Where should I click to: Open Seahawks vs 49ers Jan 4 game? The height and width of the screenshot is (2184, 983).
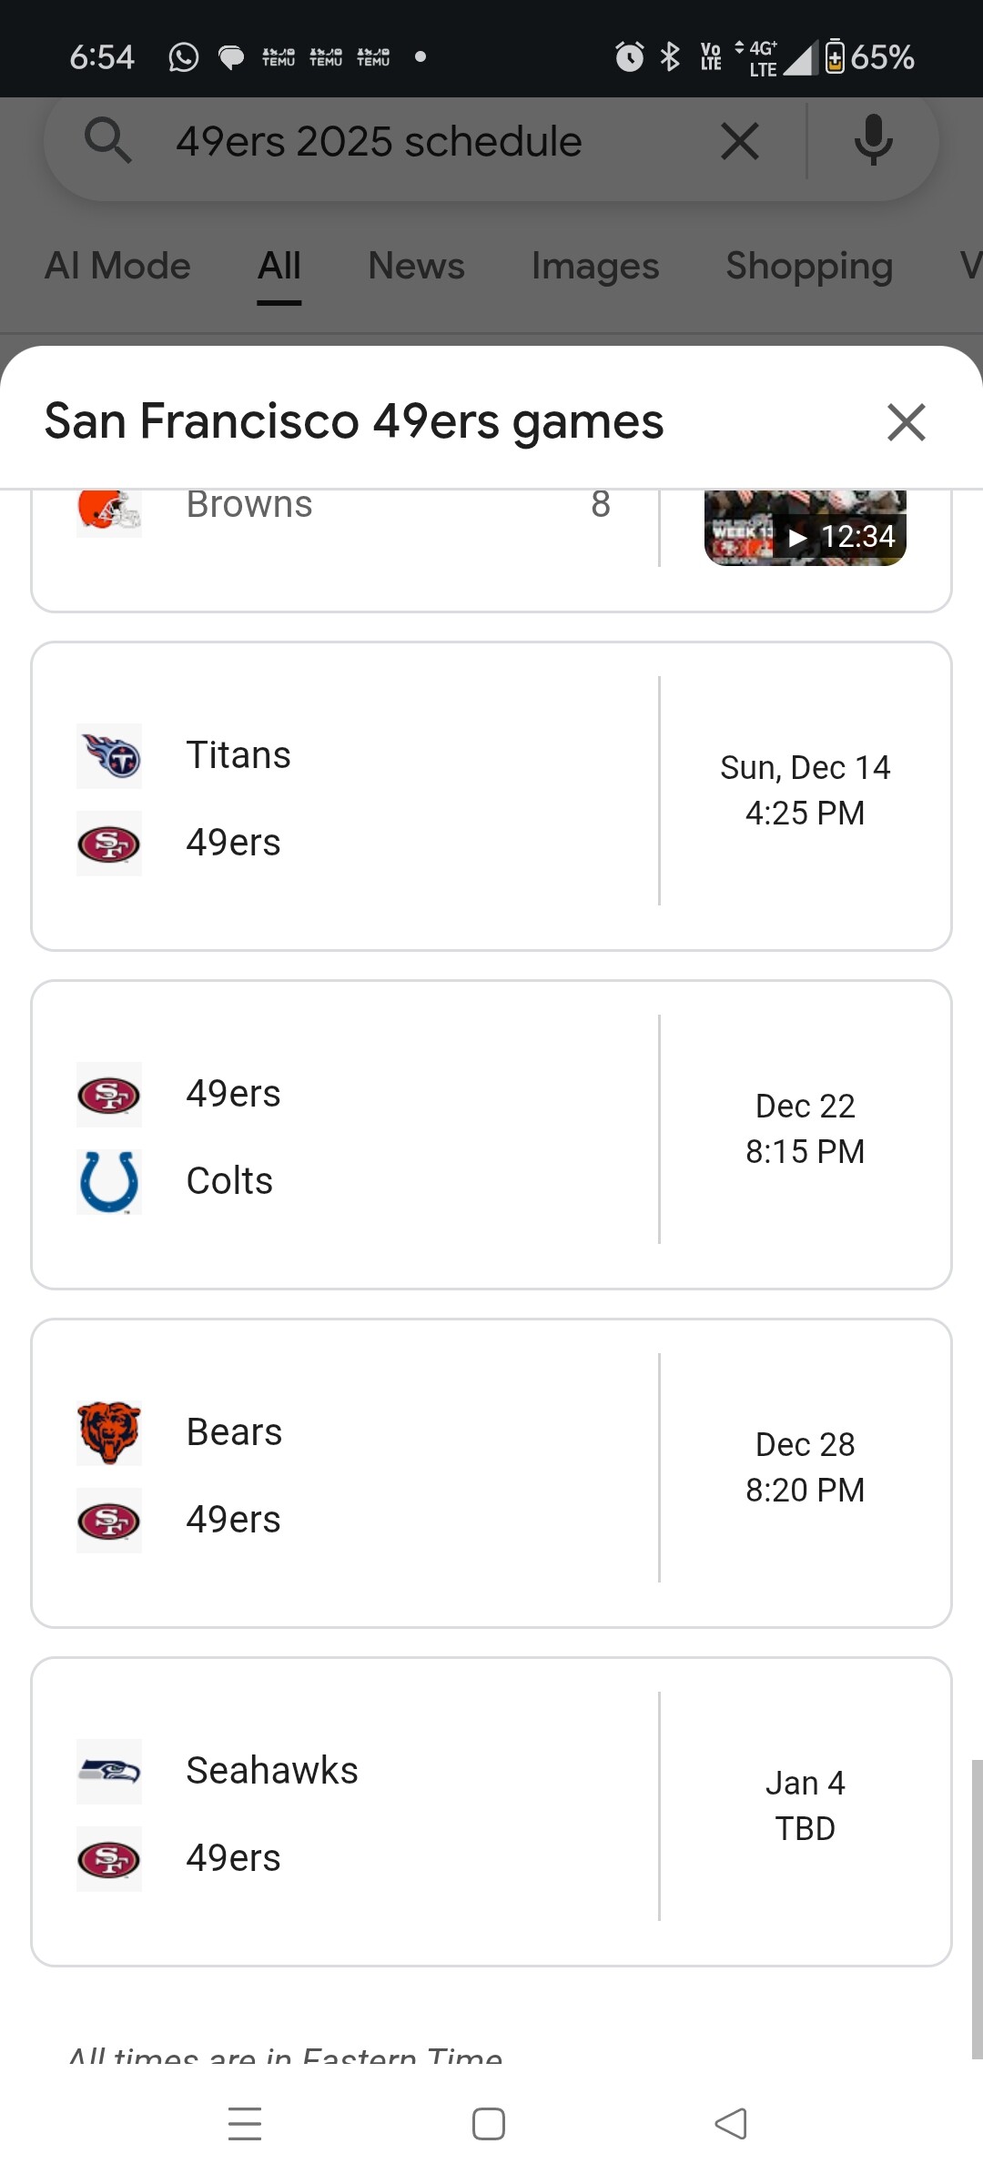[491, 1812]
